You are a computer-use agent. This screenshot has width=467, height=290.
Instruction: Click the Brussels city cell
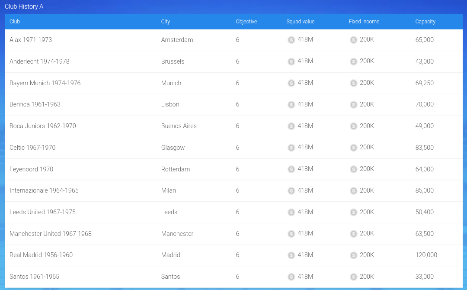pyautogui.click(x=173, y=61)
